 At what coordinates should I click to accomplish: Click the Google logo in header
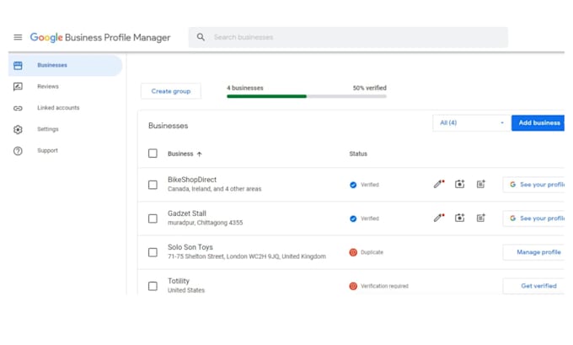pos(46,37)
